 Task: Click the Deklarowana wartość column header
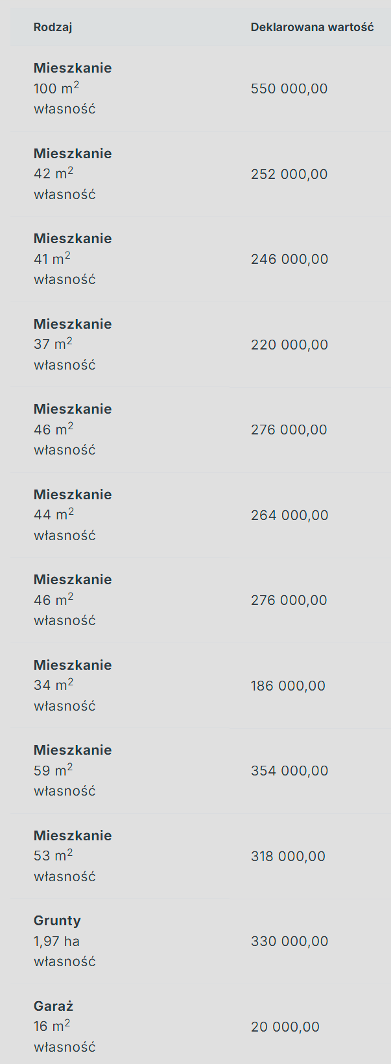312,27
